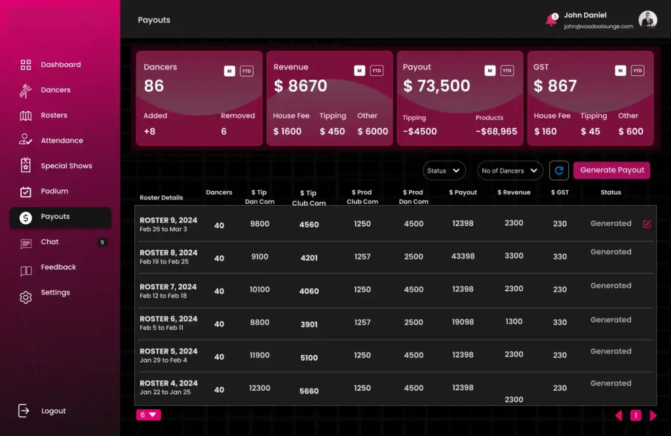Open John Daniel's profile avatar
The height and width of the screenshot is (436, 671).
pos(647,20)
